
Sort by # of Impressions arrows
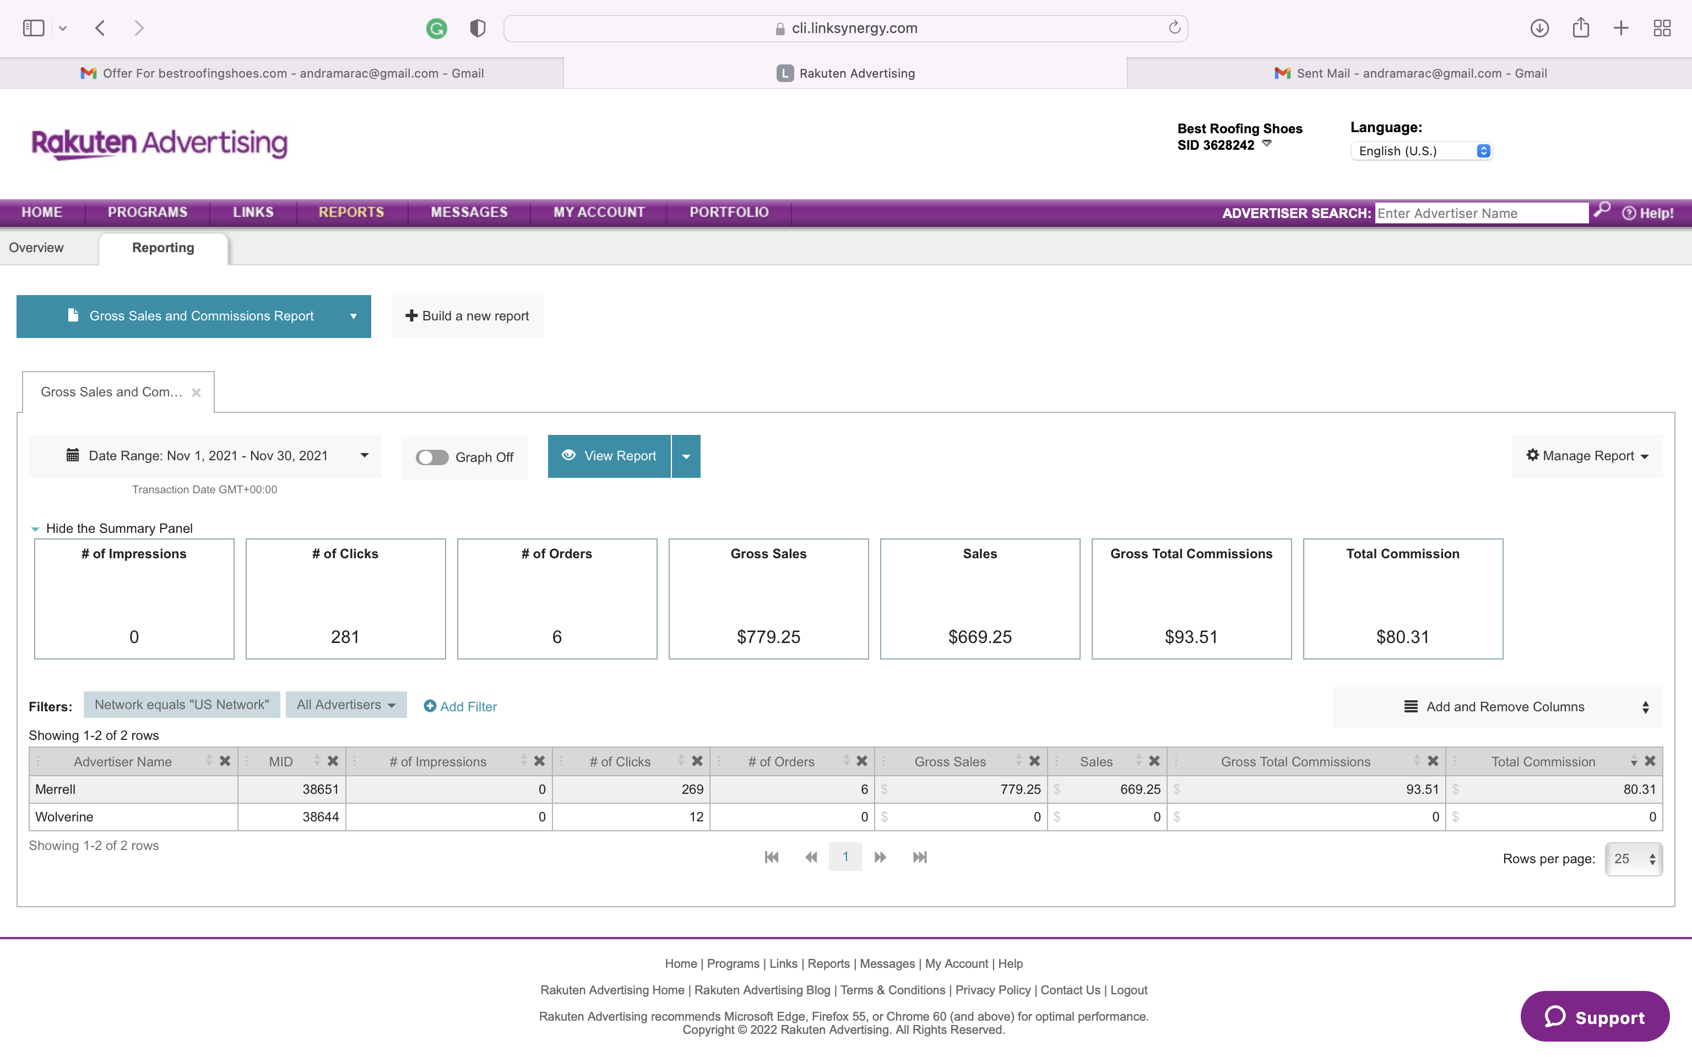[x=524, y=761]
